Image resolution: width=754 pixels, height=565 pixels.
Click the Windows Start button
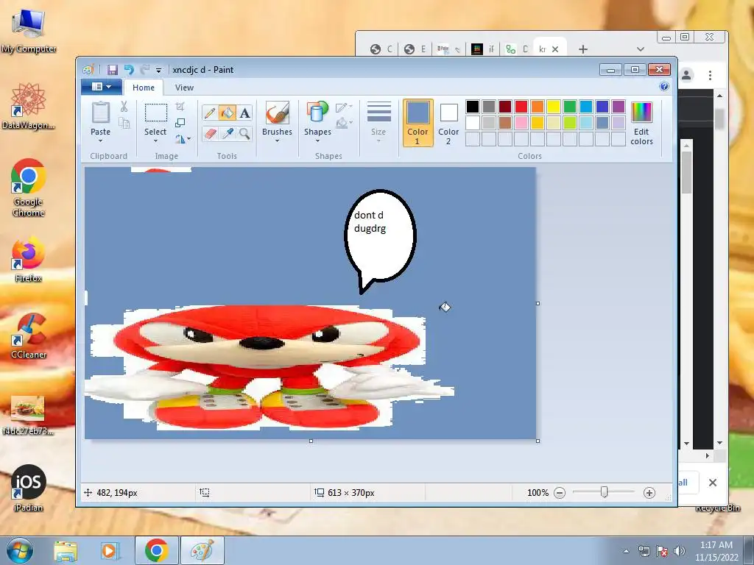click(19, 550)
